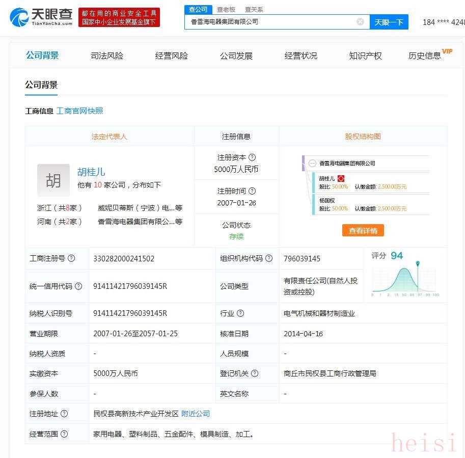Screen dimensions: 465x458
Task: Select the 公司背景 navigation tab
Action: point(42,55)
